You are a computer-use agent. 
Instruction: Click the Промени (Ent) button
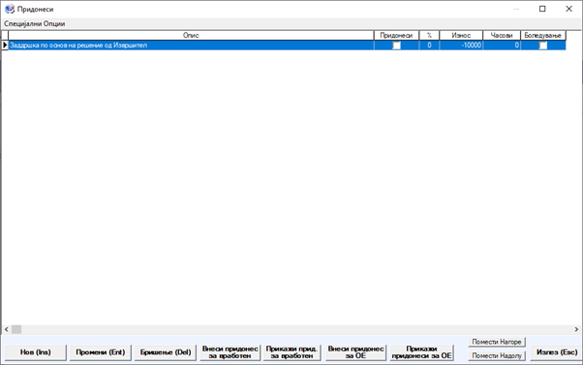tap(101, 352)
